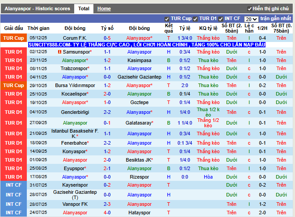Open the Goztepe team link
Screen dimensions: 295x217
click(x=139, y=102)
